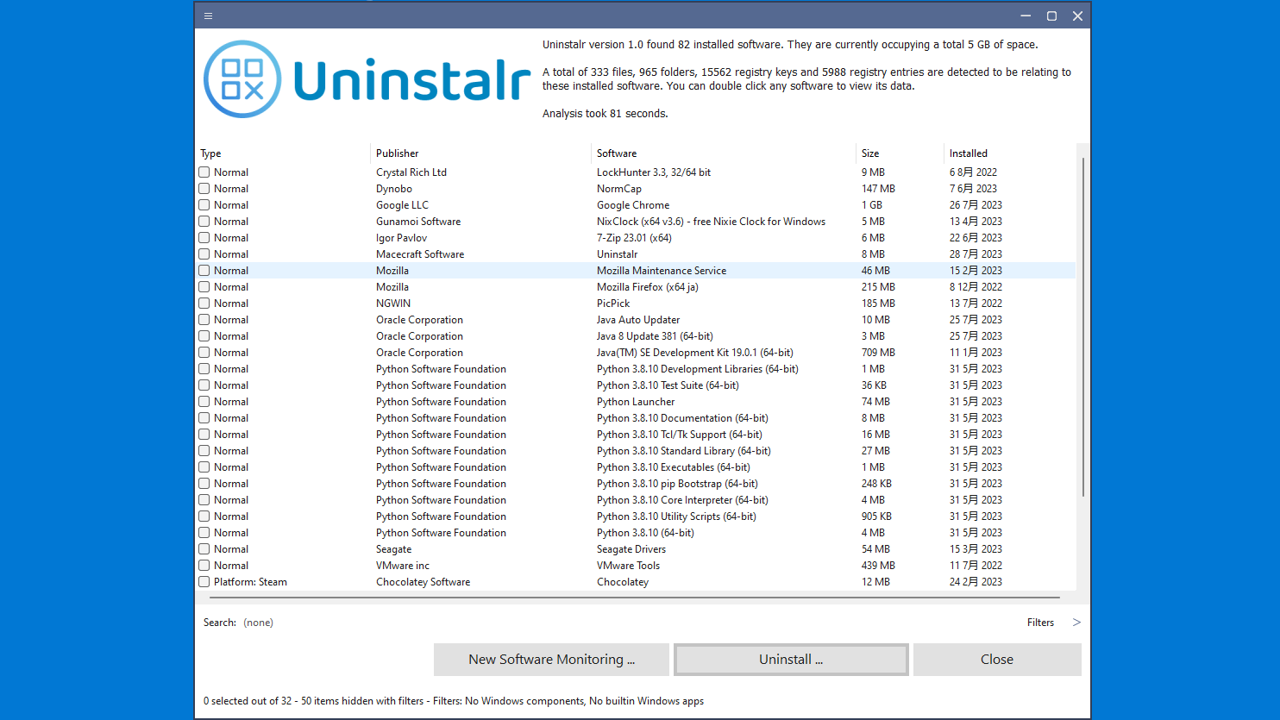Check the Chocolatey row checkbox
The image size is (1280, 720).
pyautogui.click(x=204, y=582)
